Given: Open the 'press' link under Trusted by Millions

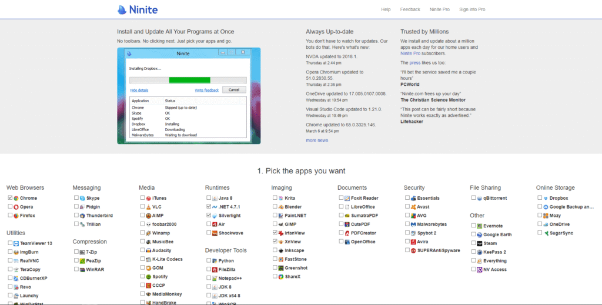Looking at the screenshot, I should point(414,62).
